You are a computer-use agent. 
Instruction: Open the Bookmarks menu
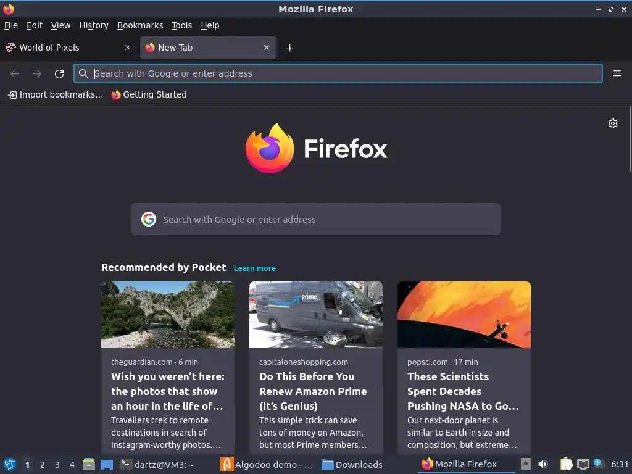pyautogui.click(x=140, y=25)
